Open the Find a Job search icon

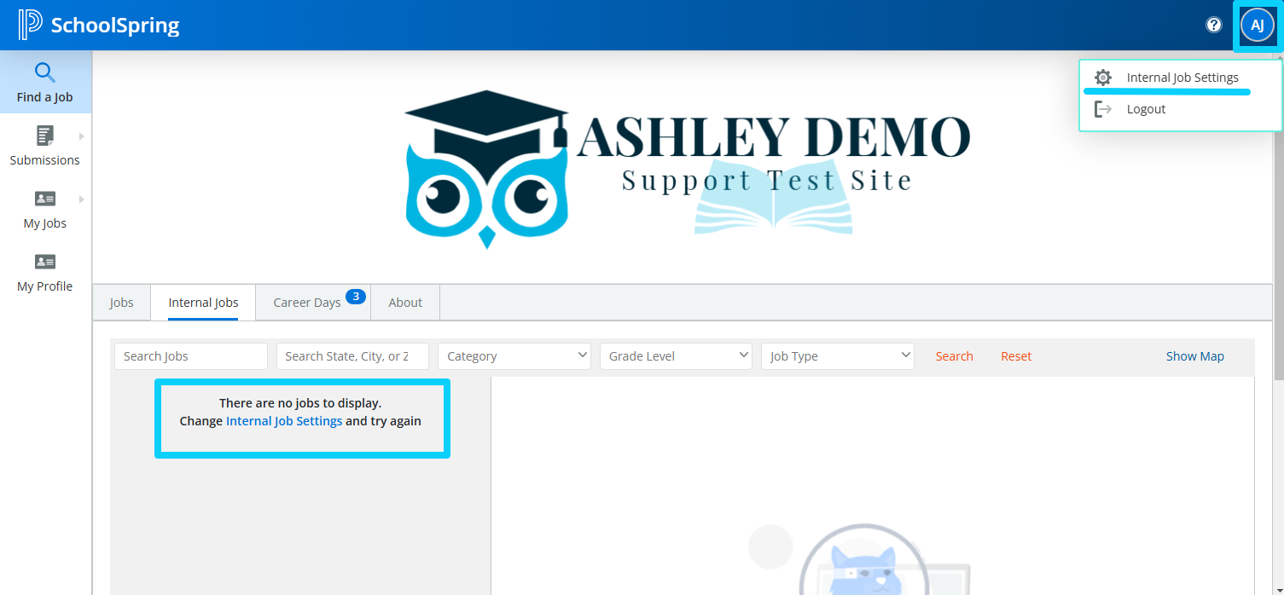point(44,72)
